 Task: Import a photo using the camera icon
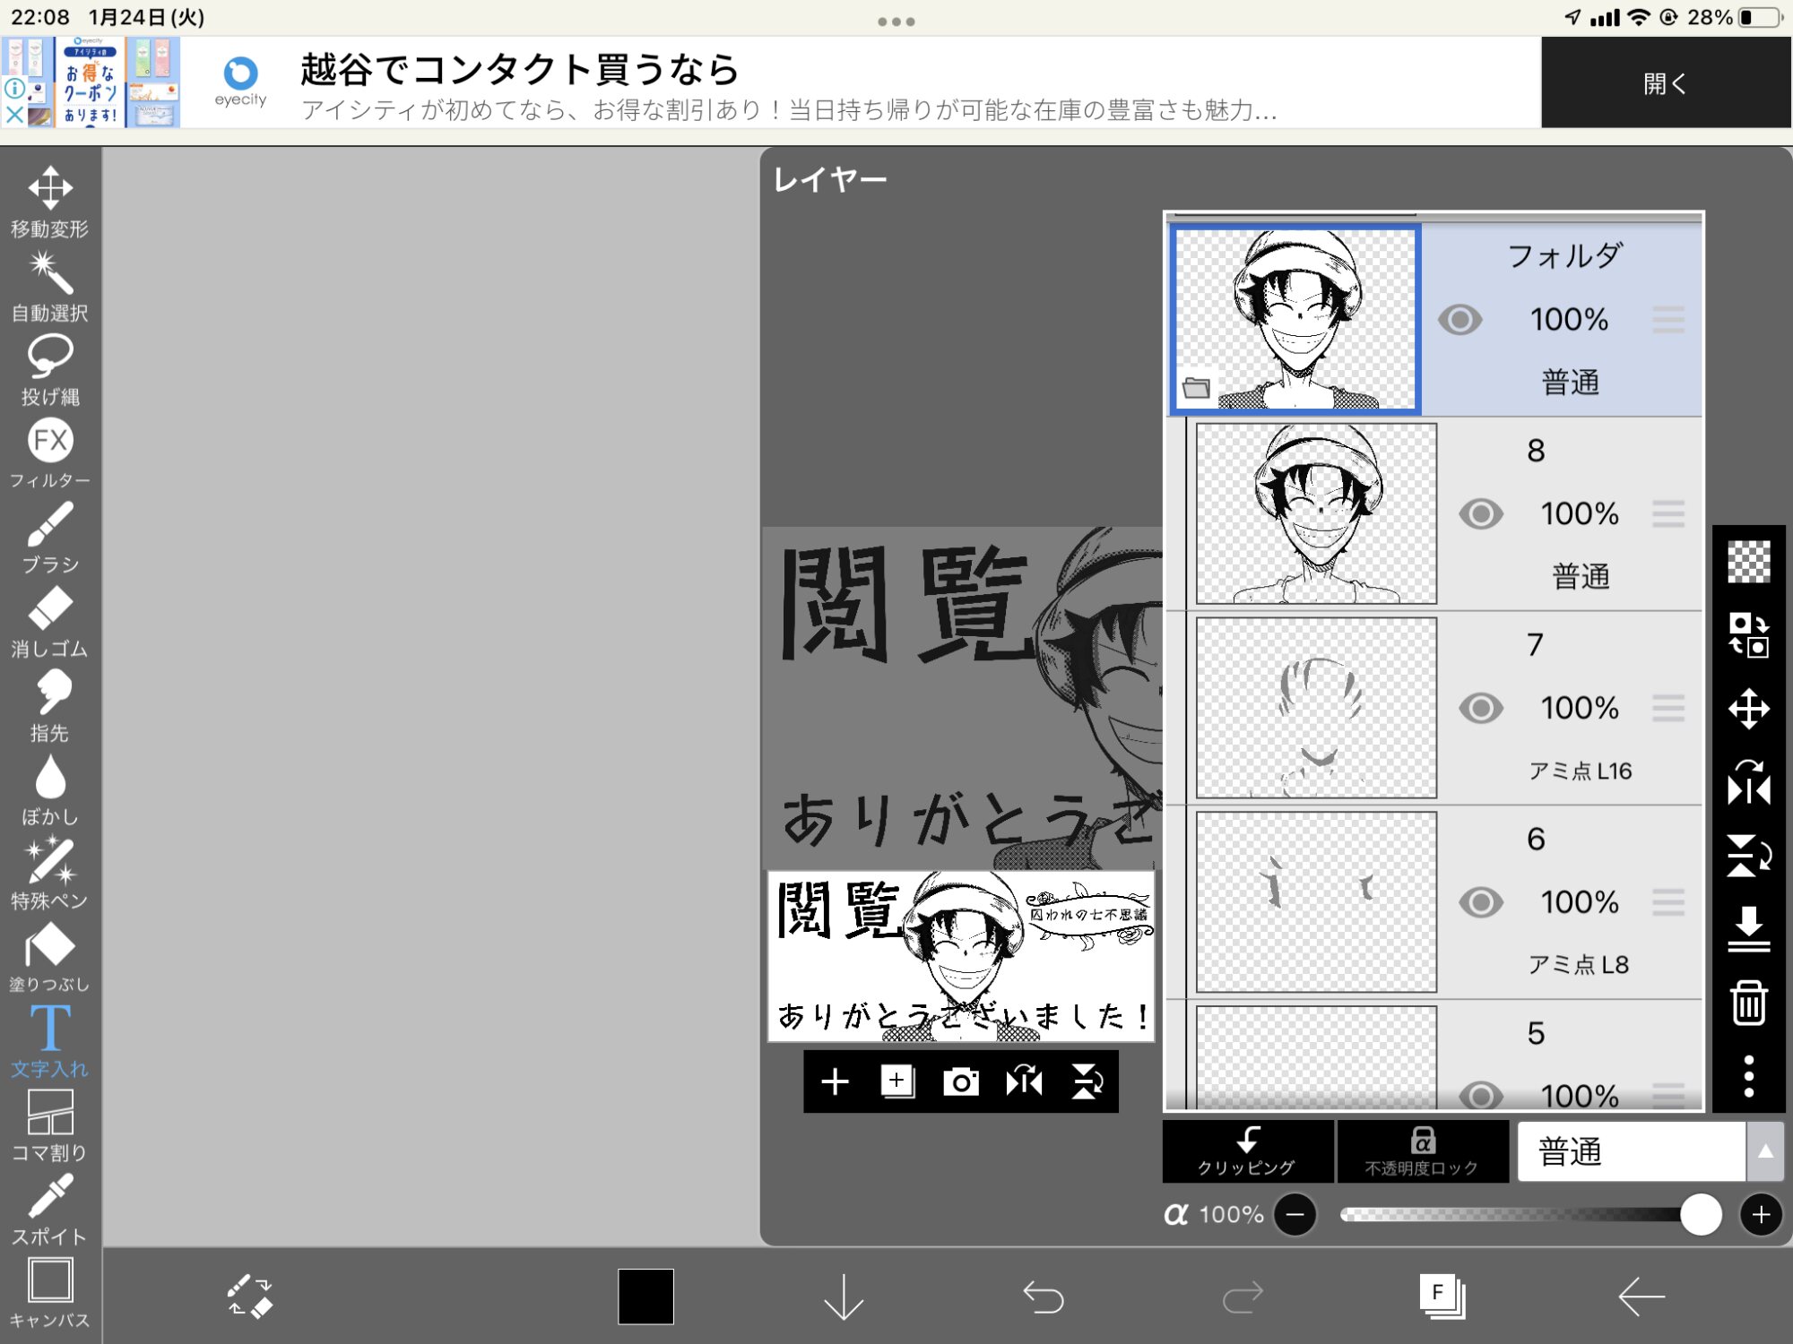click(x=960, y=1081)
